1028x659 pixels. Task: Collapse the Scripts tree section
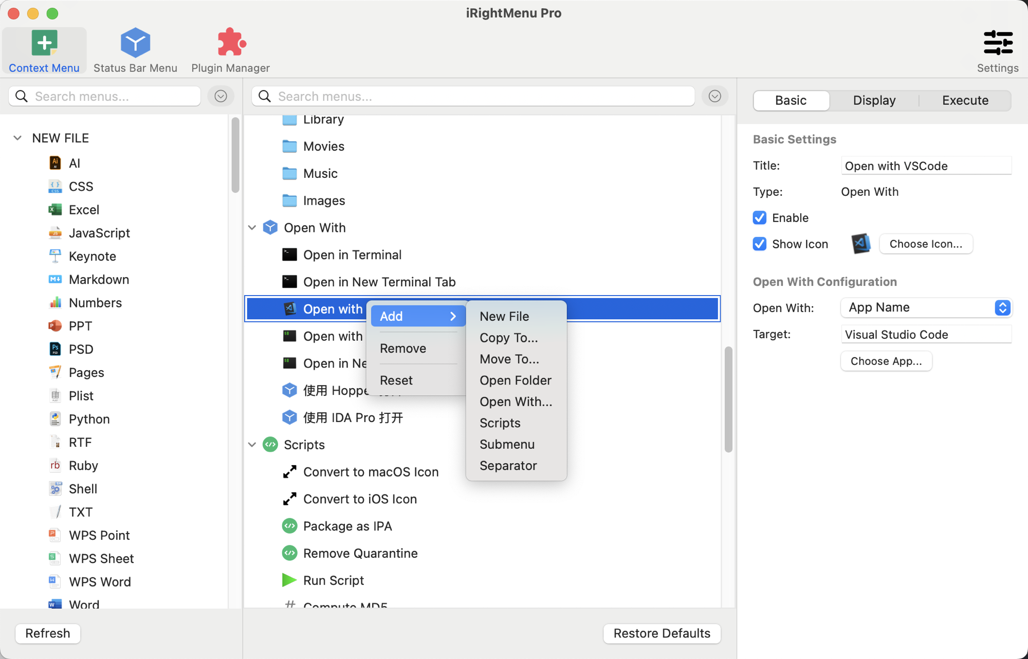(x=252, y=445)
